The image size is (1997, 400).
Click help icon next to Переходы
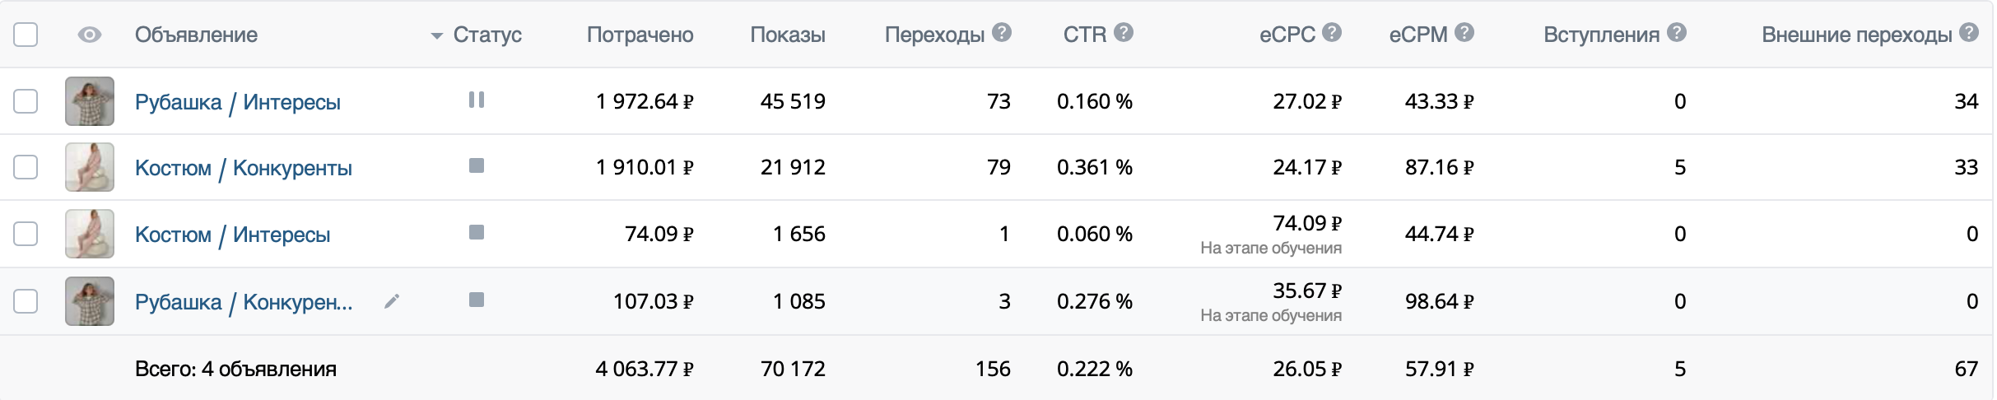coord(1002,33)
